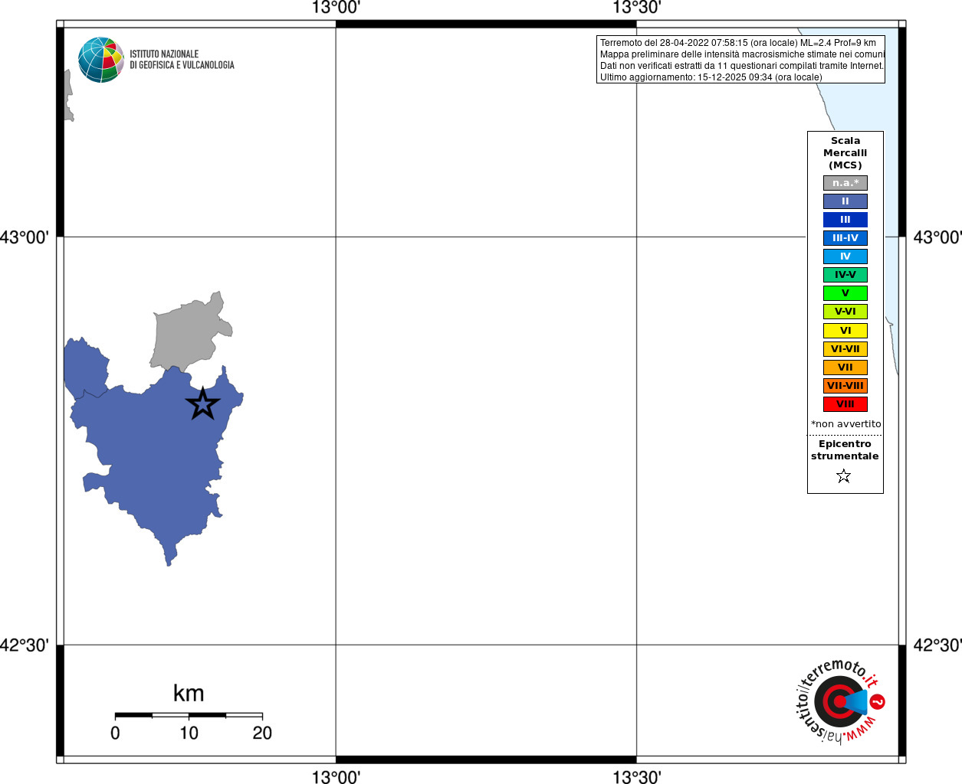Click the top 13°00' longitude label
The width and height of the screenshot is (962, 784).
pyautogui.click(x=336, y=8)
